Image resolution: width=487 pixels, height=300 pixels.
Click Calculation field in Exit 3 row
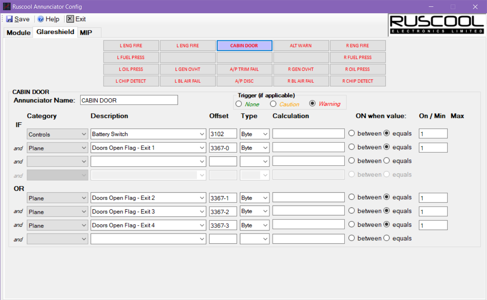[308, 211]
